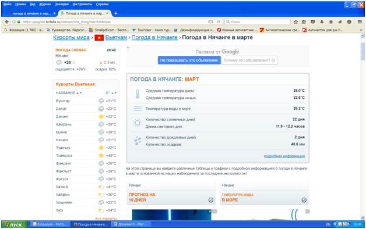This screenshot has width=366, height=229.
Task: Open the Firefox hamburger menu
Action: (360, 22)
